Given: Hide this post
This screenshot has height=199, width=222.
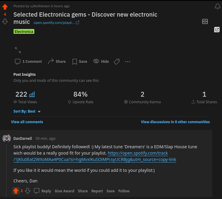Looking at the screenshot, I should [101, 61].
